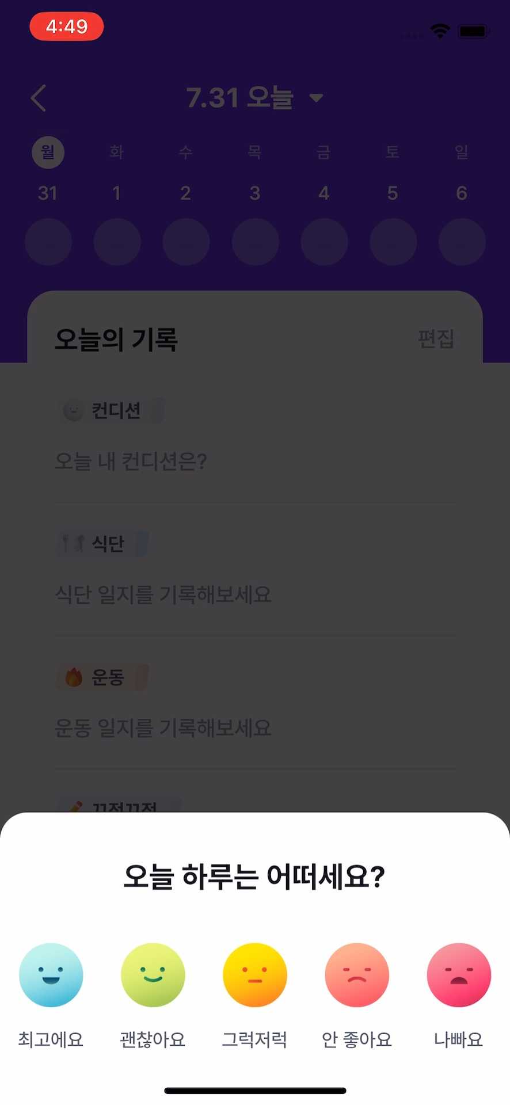Viewport: 510px width, 1105px height.
Task: Switch to day 3 목 in week row
Action: coord(255,173)
